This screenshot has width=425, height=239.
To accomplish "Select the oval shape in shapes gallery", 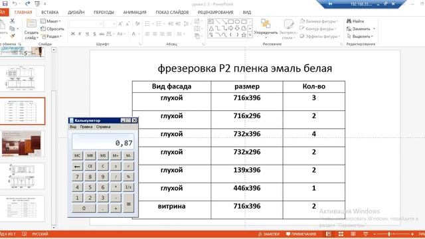I will pos(237,22).
